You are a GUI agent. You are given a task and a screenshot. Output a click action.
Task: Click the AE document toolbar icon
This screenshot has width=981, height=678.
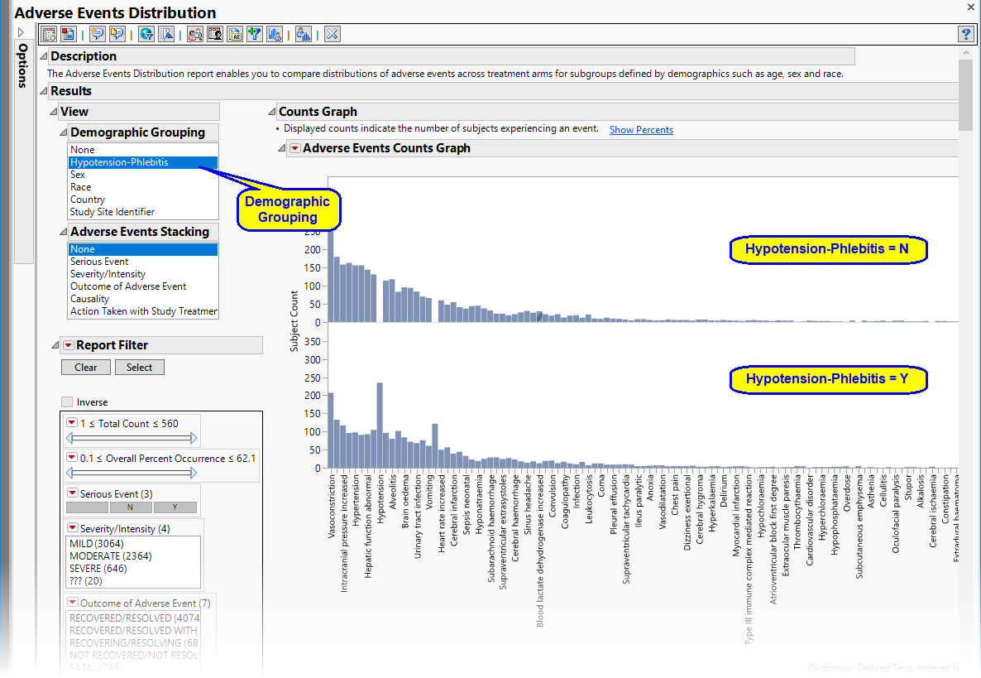(x=235, y=34)
